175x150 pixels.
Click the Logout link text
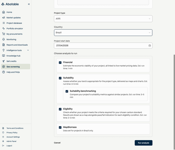[9, 145]
